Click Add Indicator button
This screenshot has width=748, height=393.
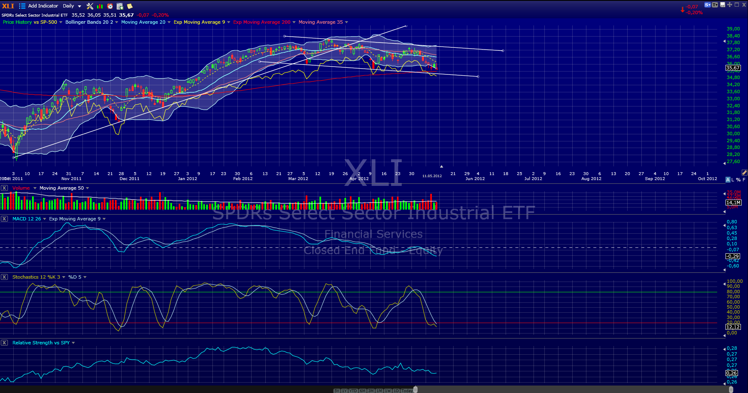click(43, 6)
